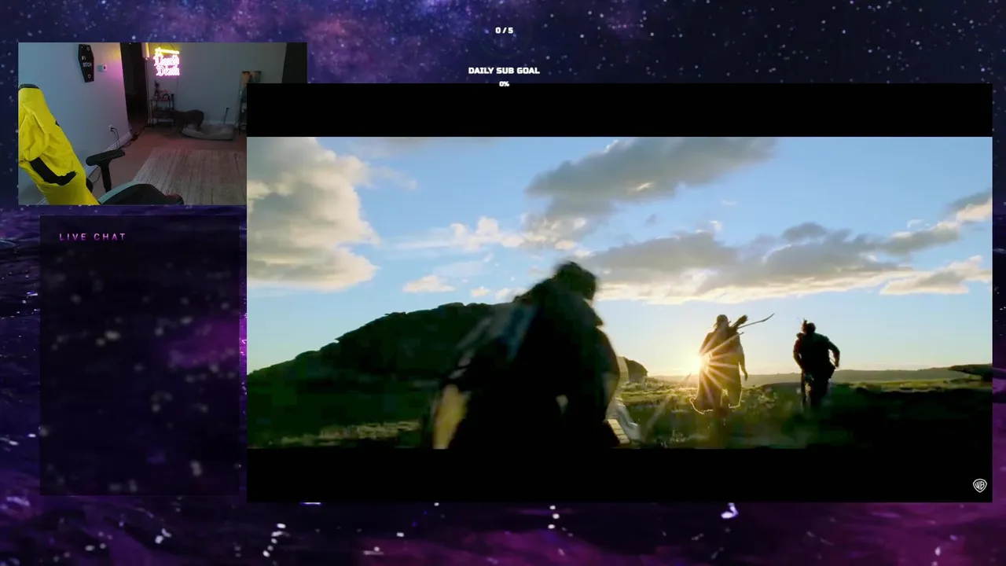Click the LIVE CHAT header text

tap(93, 237)
